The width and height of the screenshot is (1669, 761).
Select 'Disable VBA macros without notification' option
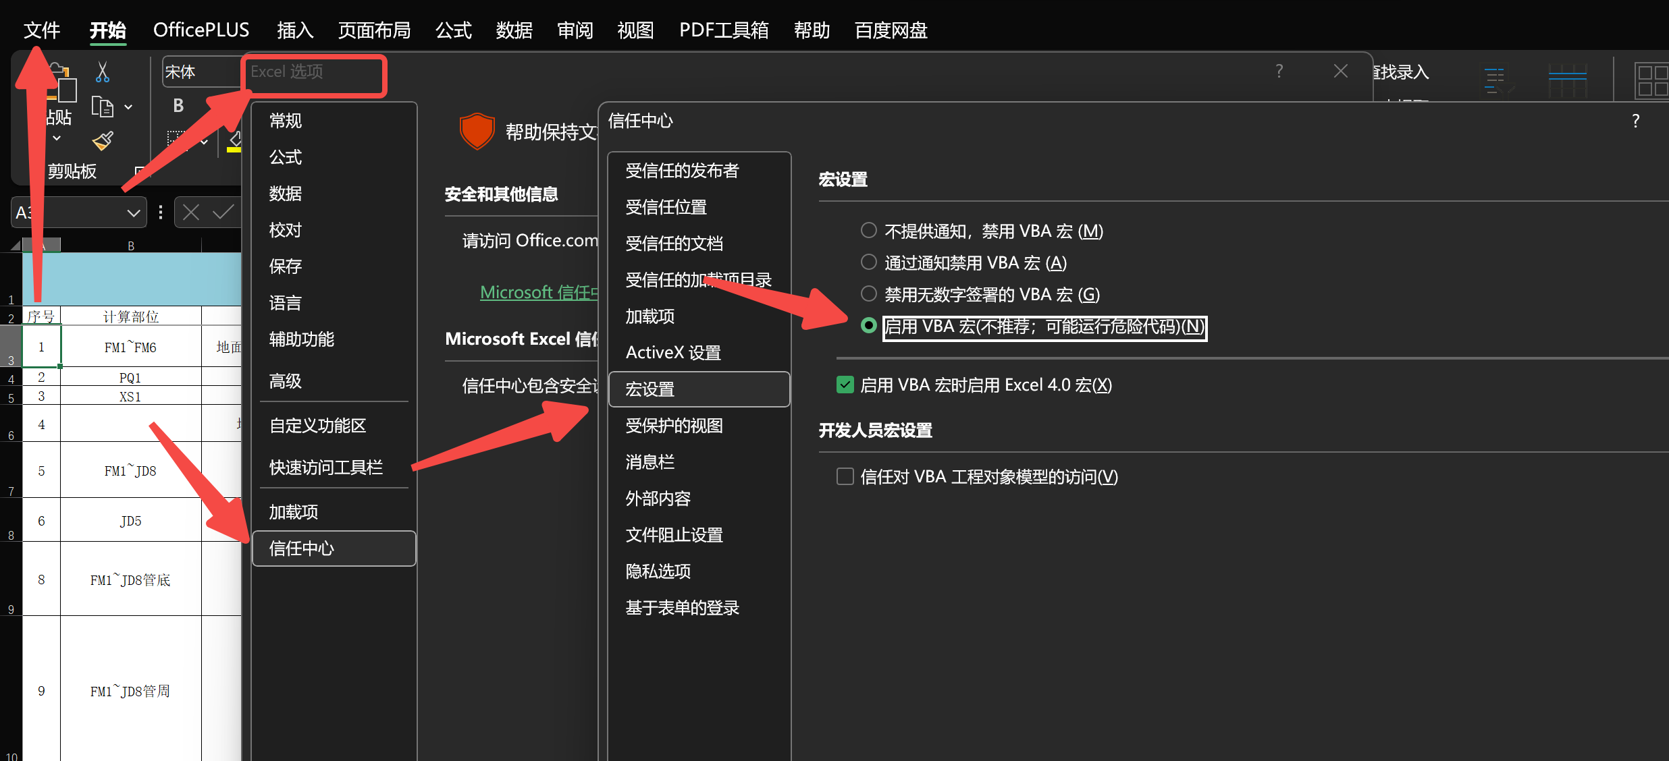(x=869, y=231)
